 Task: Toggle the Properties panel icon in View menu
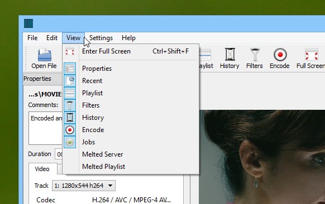70,69
